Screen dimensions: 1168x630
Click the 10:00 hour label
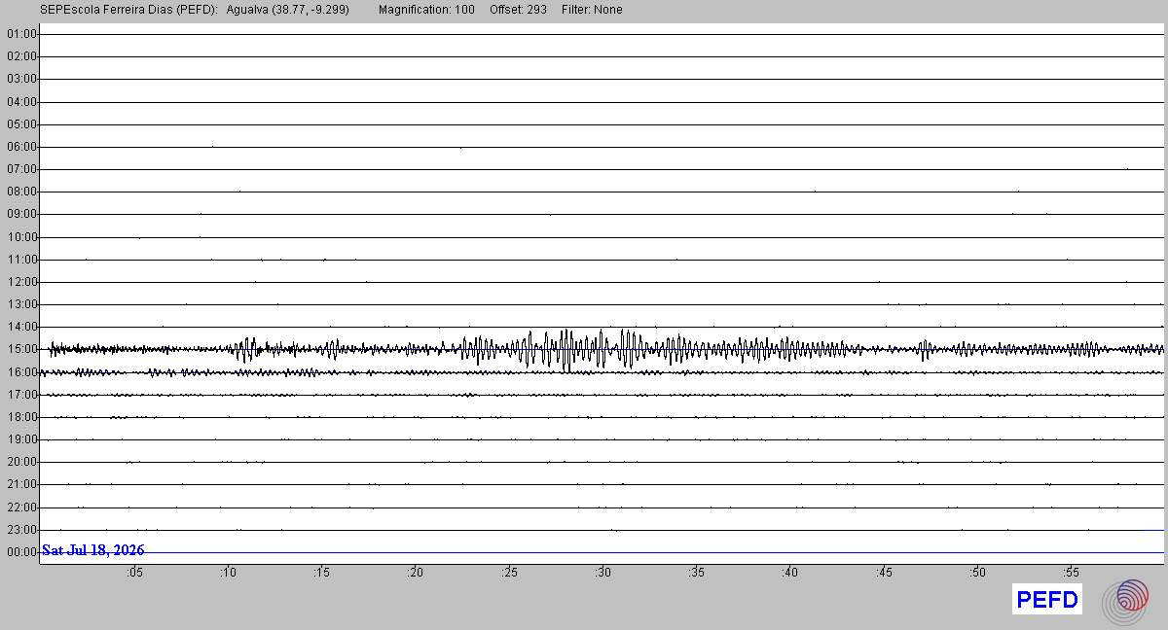(21, 237)
